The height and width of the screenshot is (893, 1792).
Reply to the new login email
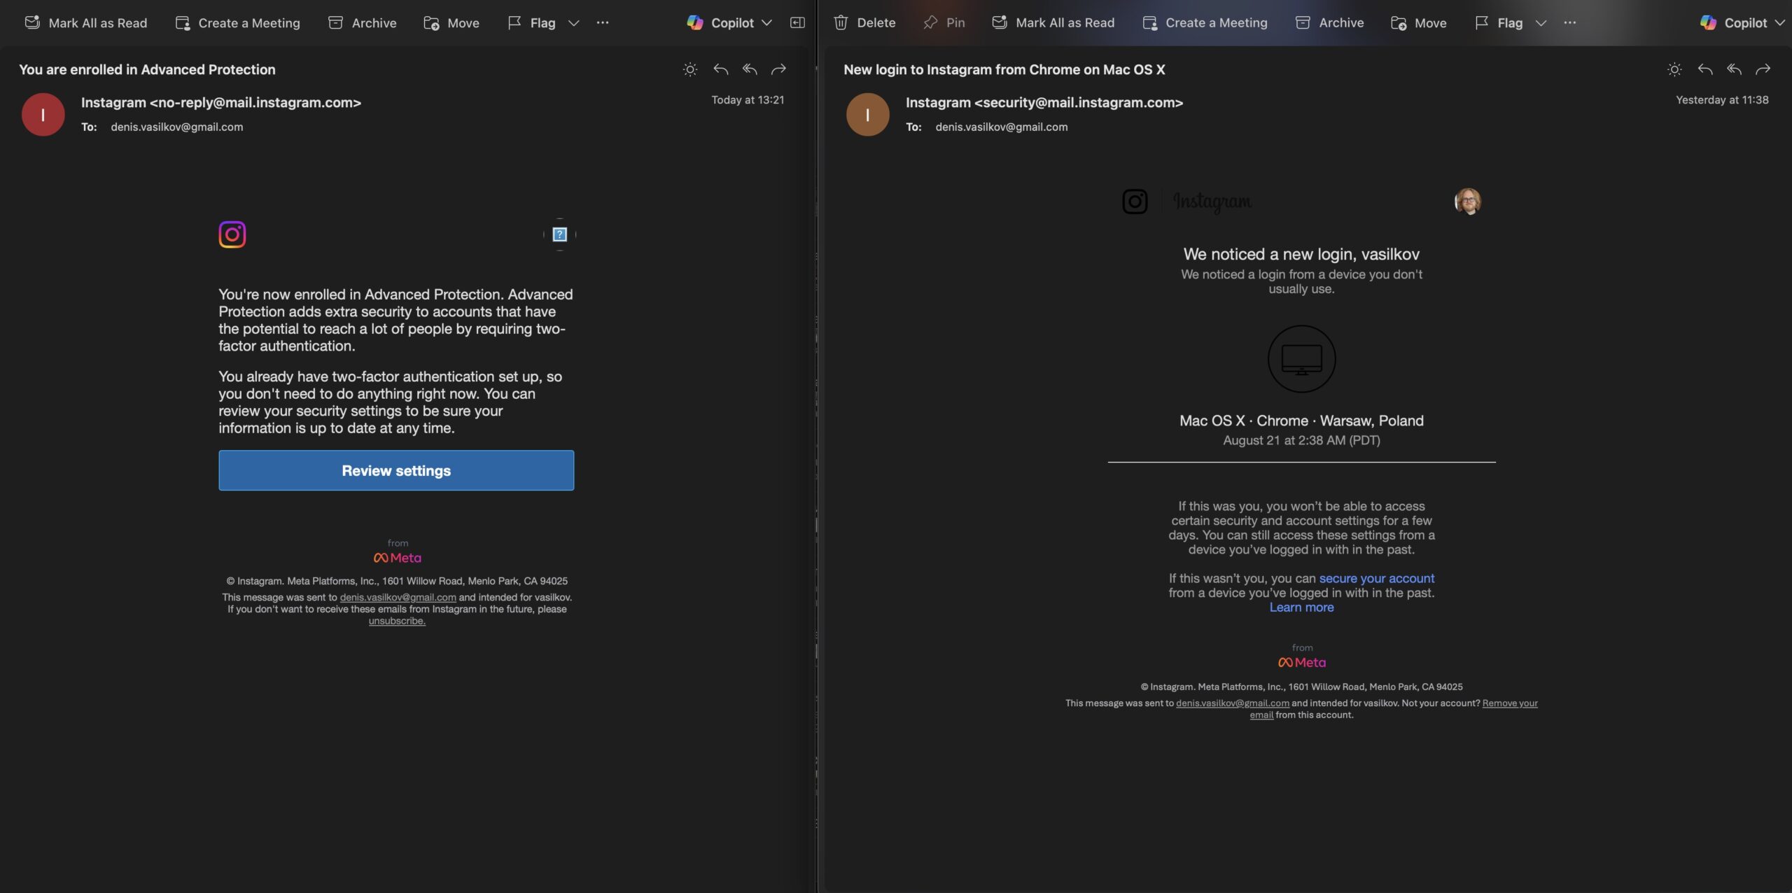(x=1705, y=69)
